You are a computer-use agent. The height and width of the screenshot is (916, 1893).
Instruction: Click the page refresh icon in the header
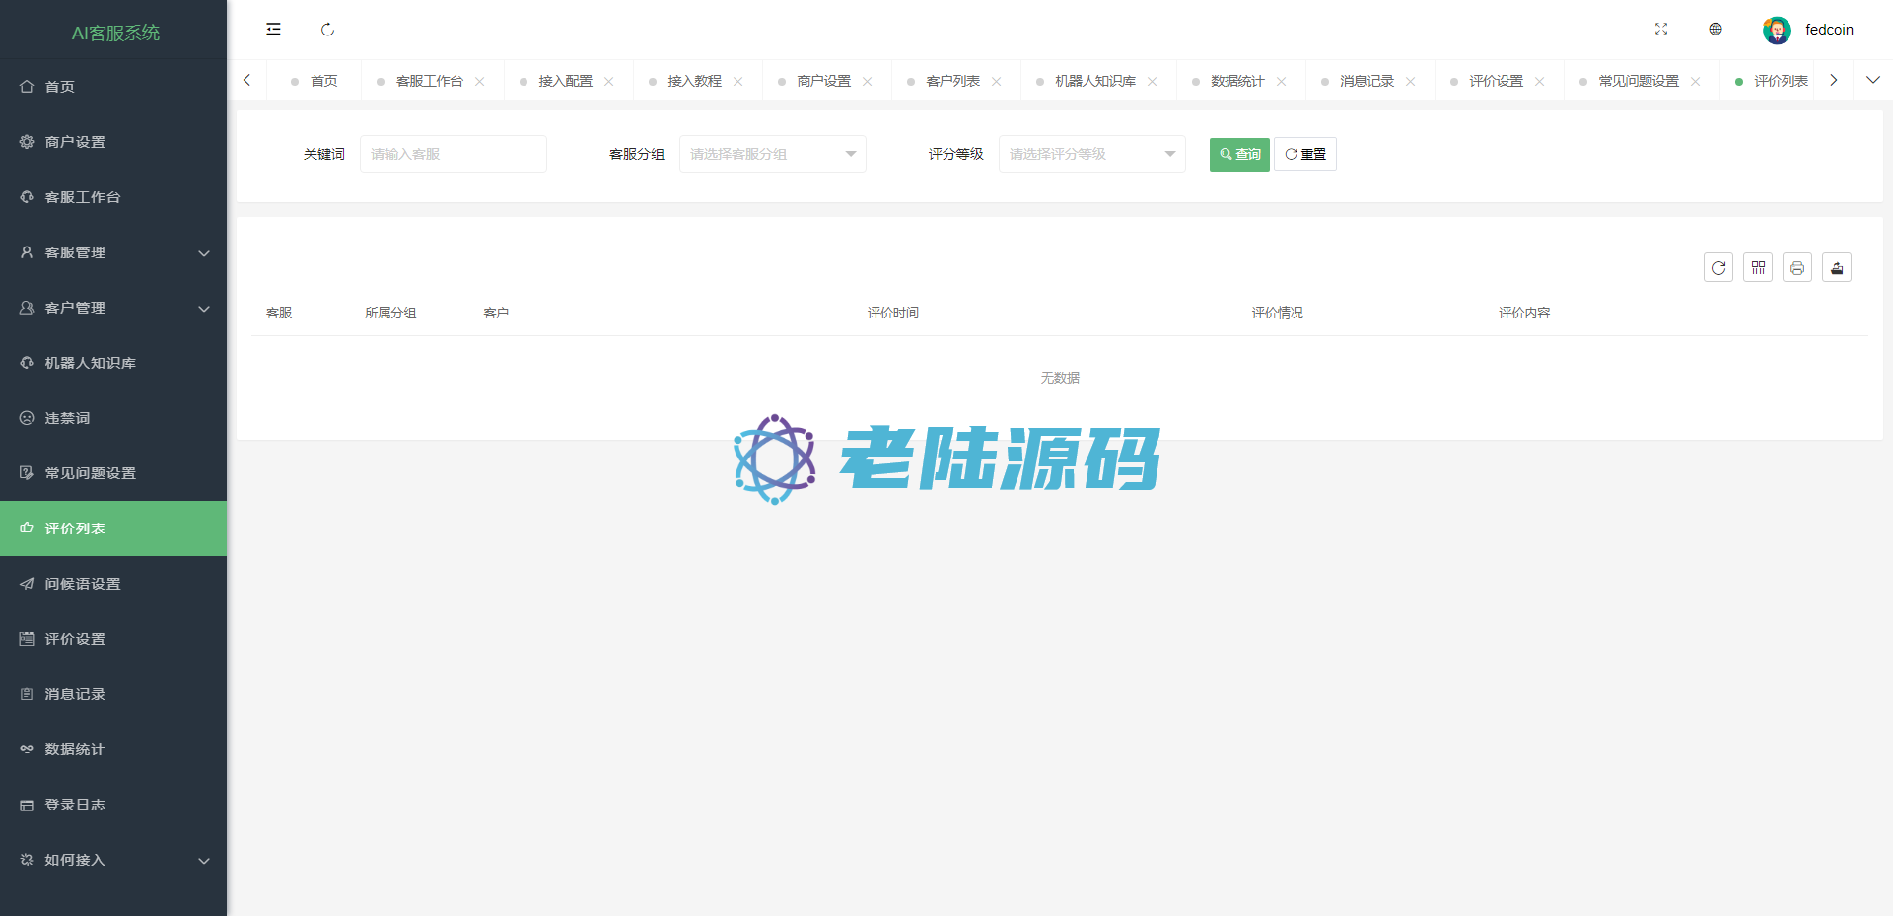[x=327, y=30]
